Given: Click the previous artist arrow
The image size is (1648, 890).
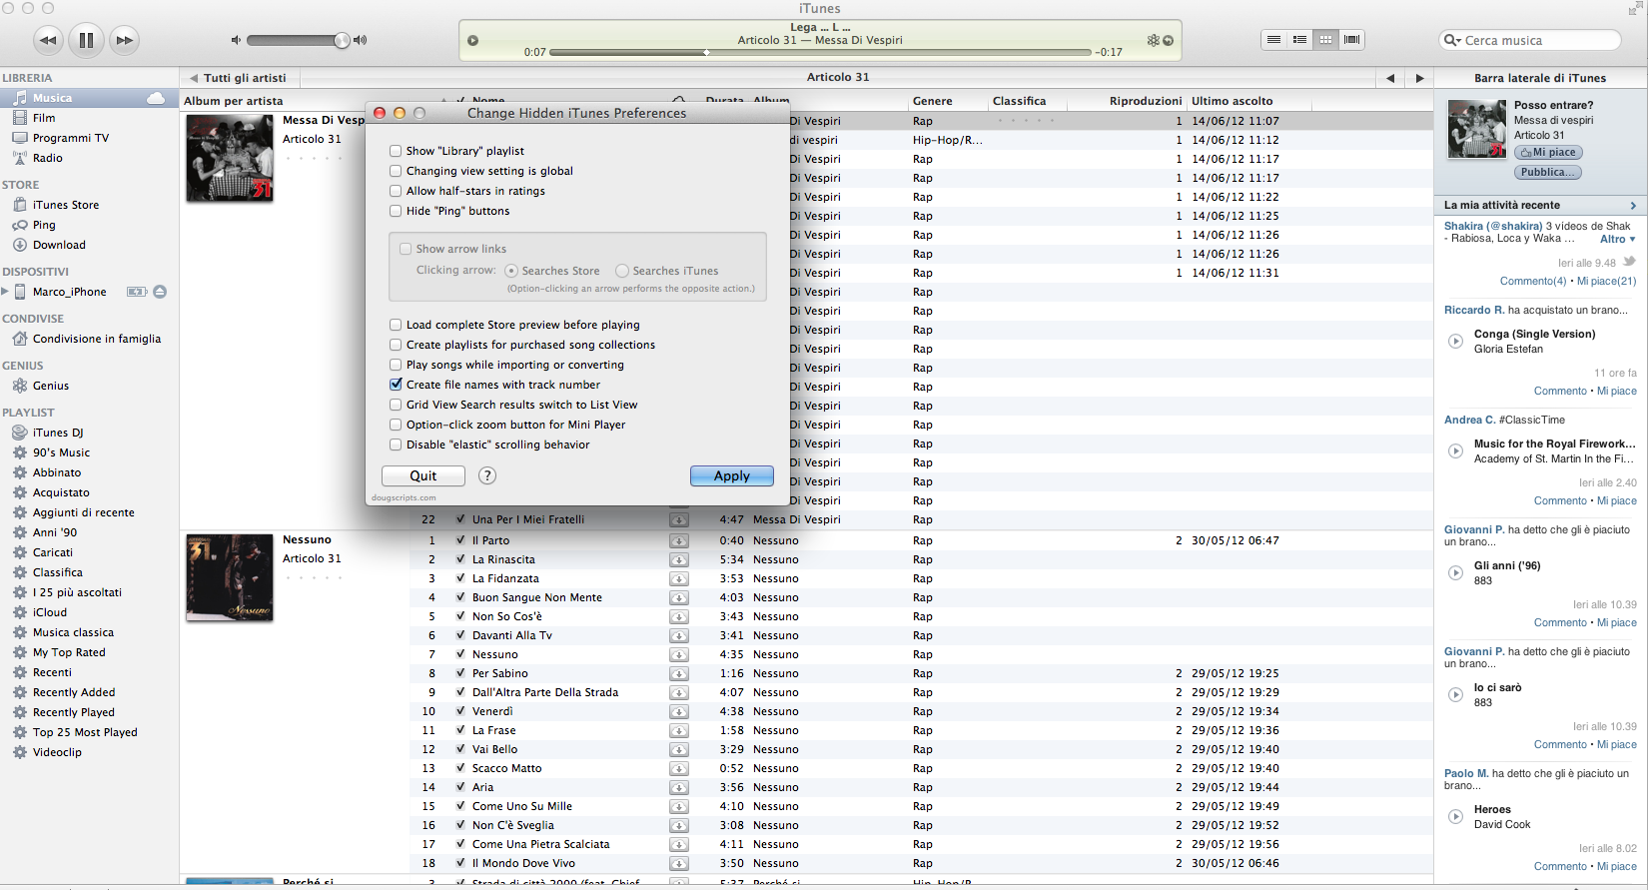Looking at the screenshot, I should point(1390,78).
